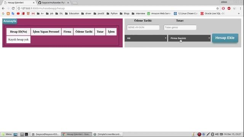Open the red recording tray icon
Screen dimensions: 244x137
[x=199, y=134]
